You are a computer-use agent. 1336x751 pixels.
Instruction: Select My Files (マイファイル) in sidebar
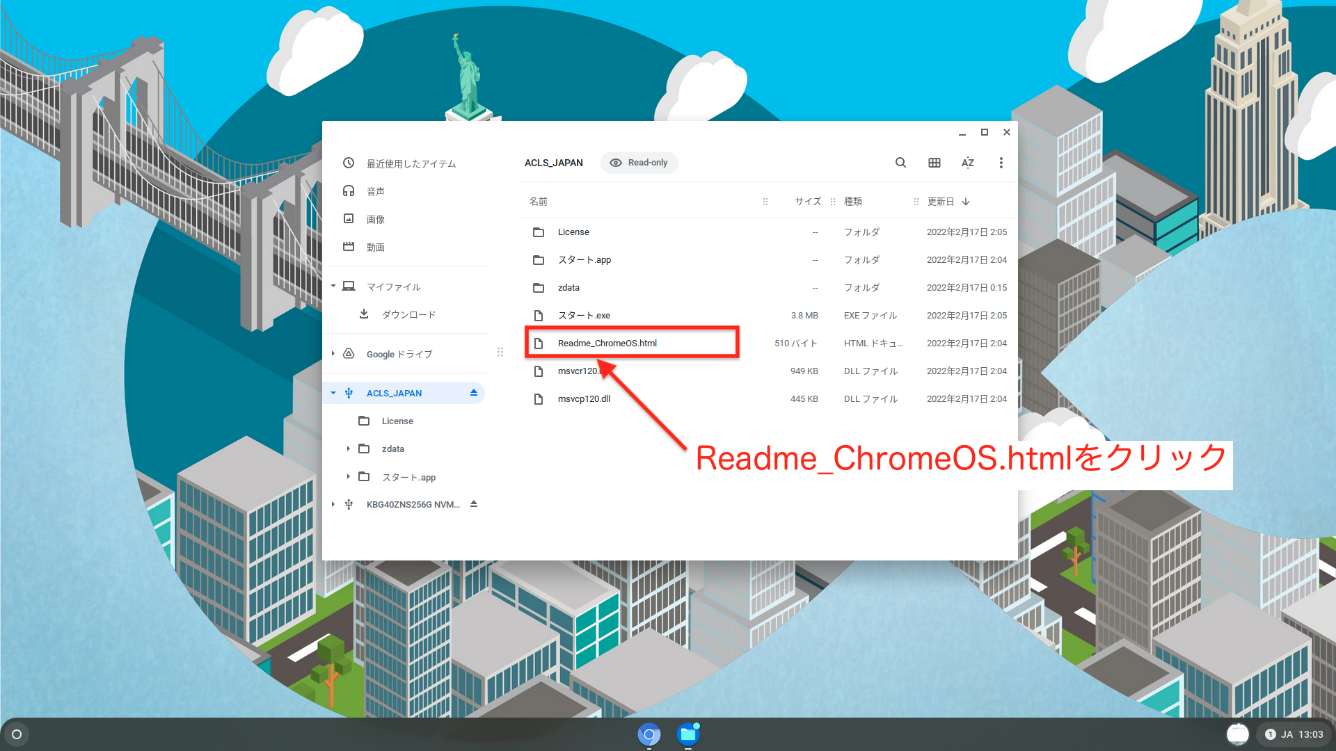[393, 286]
